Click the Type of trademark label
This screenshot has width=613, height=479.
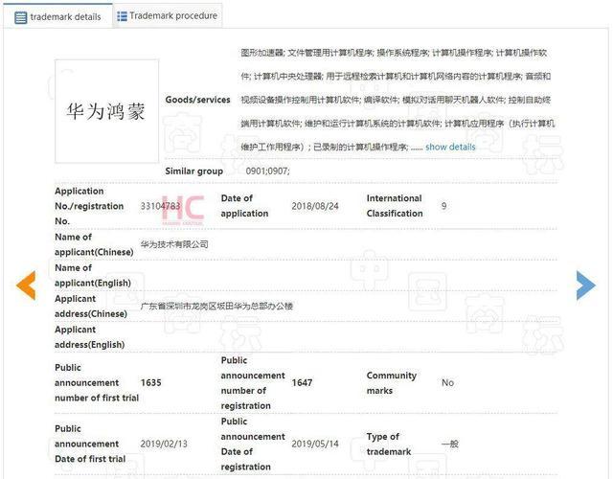click(x=389, y=444)
